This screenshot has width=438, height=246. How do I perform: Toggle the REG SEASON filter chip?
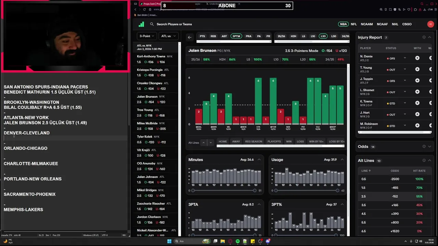[254, 141]
